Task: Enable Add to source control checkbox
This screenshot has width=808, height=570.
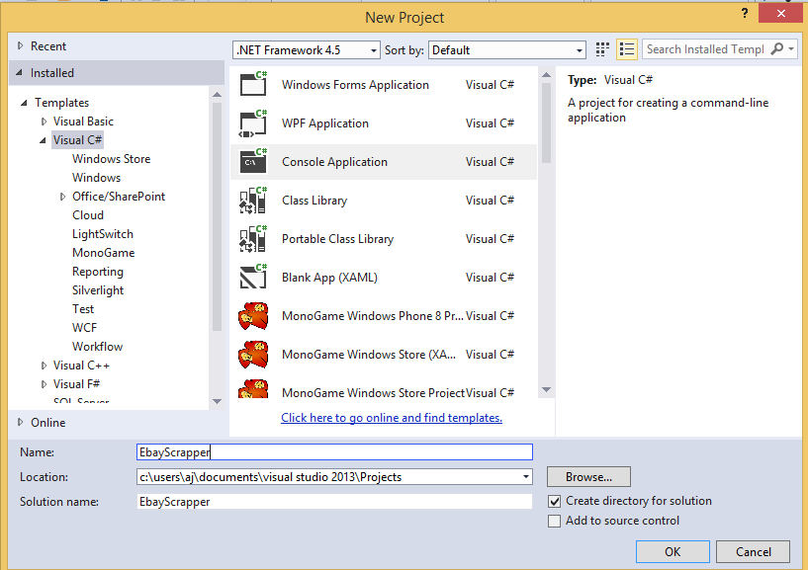Action: (555, 521)
